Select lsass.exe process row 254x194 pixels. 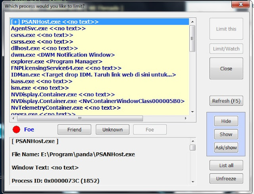pyautogui.click(x=100, y=81)
